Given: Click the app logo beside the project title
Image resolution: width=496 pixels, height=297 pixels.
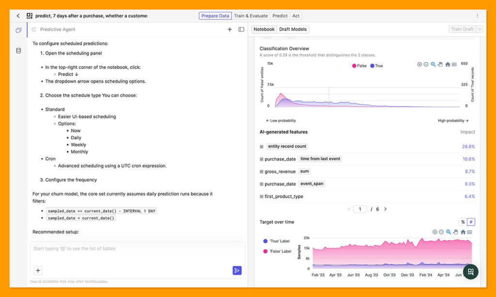Looking at the screenshot, I should tap(30, 16).
